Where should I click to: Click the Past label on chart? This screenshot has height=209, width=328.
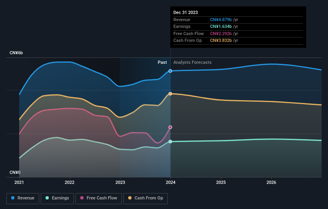(162, 62)
